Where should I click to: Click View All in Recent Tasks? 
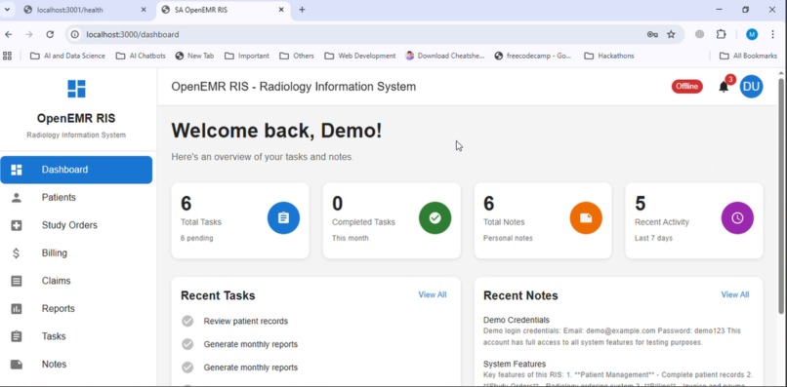[433, 294]
